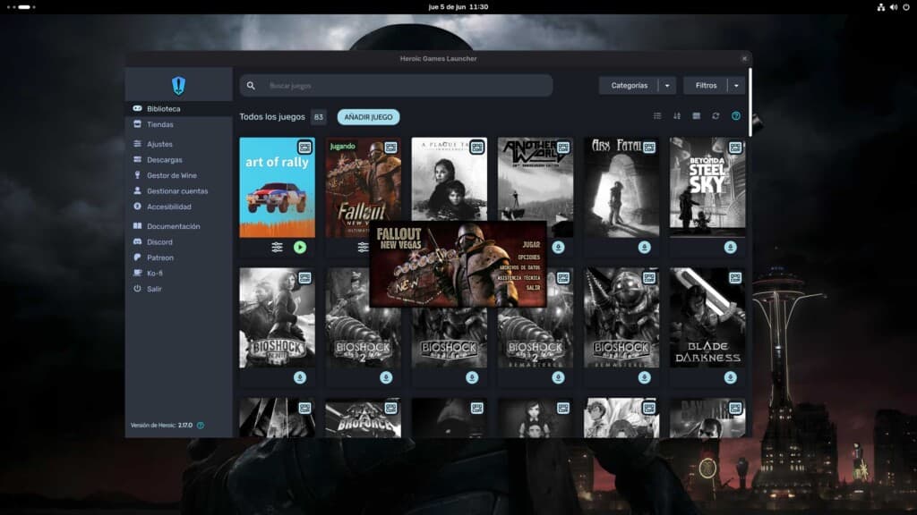Open the library help icon
The width and height of the screenshot is (917, 515).
736,116
